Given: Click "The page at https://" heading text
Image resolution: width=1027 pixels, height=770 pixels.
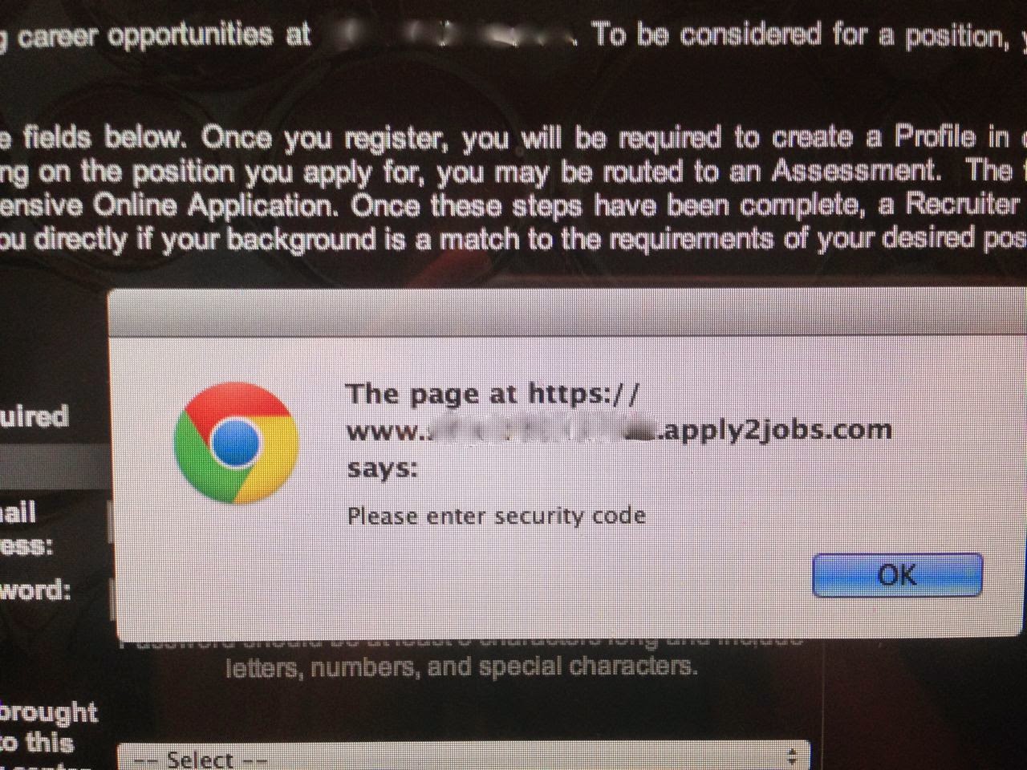Looking at the screenshot, I should (x=494, y=394).
